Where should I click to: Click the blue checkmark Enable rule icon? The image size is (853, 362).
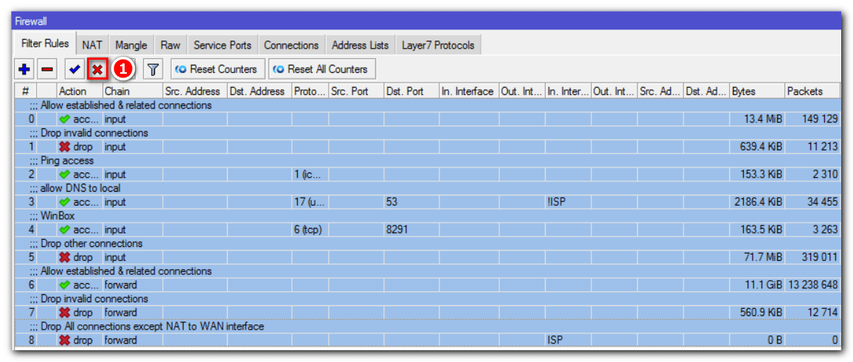[74, 69]
